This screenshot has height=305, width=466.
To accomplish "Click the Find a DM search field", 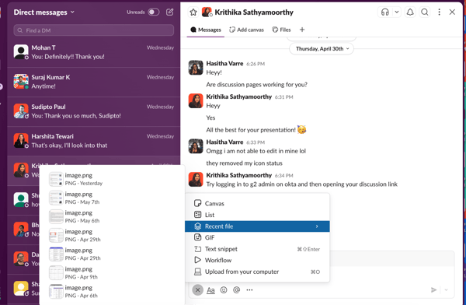I will (x=94, y=30).
